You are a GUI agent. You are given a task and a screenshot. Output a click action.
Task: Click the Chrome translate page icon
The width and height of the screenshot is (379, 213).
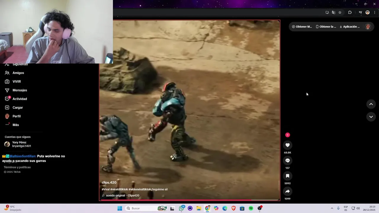333,12
